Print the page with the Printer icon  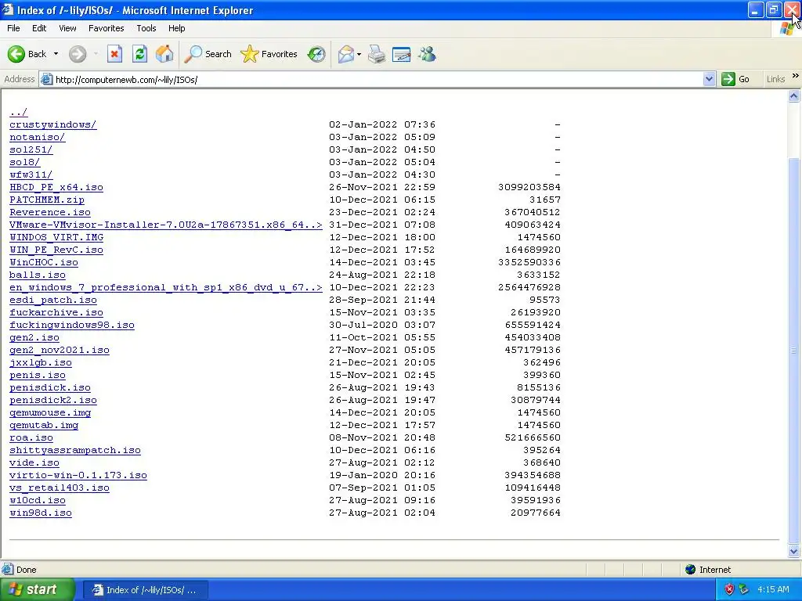tap(377, 54)
